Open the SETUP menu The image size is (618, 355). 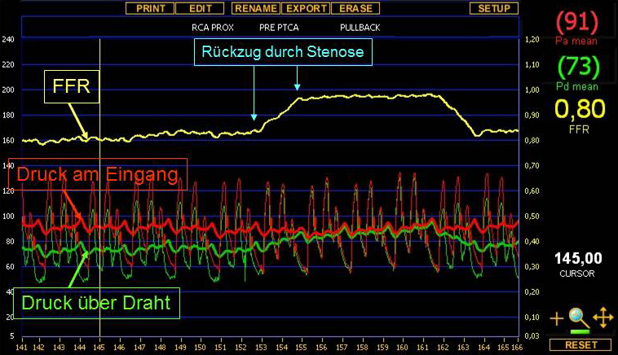click(494, 8)
